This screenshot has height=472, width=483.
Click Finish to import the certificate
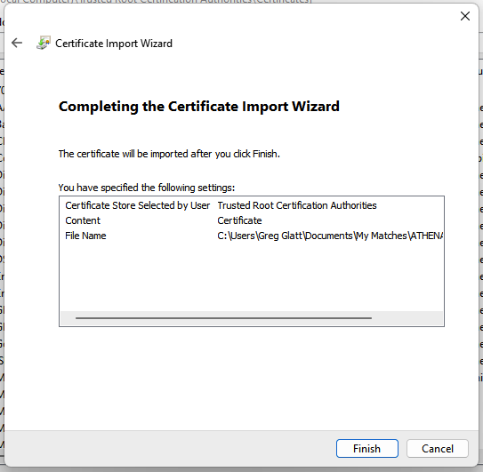(x=366, y=448)
